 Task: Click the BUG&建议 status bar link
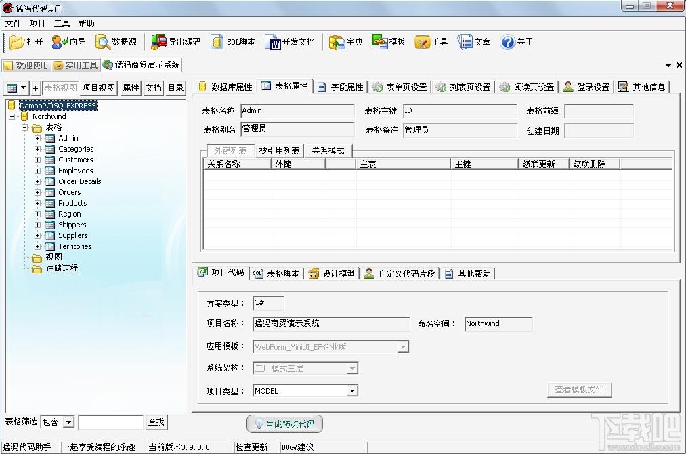click(x=297, y=447)
